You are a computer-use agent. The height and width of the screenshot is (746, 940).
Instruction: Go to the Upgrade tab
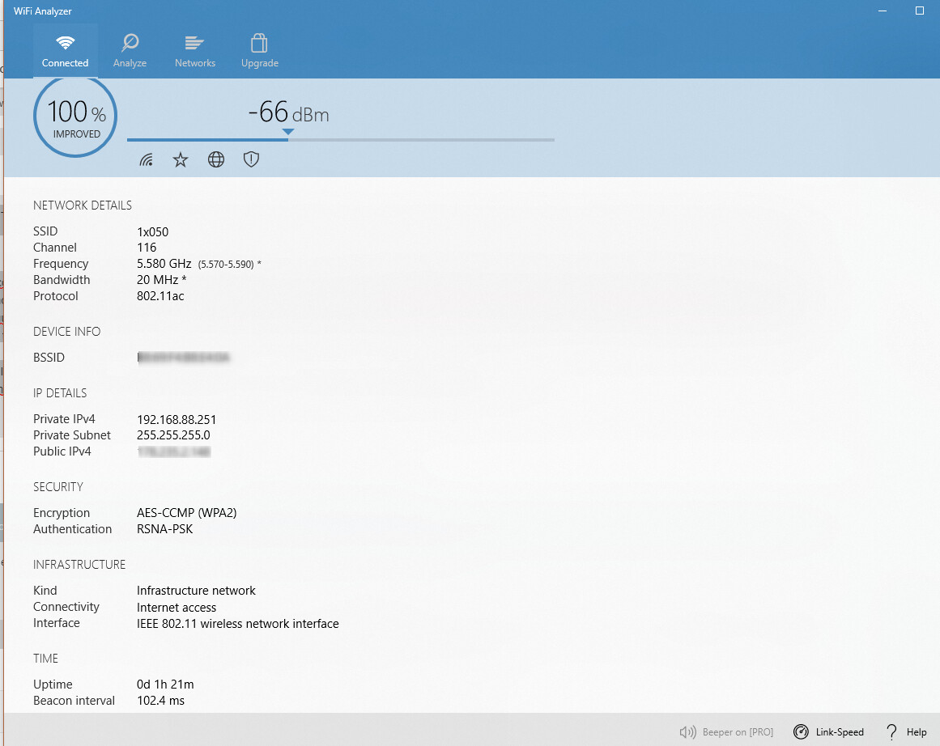[x=260, y=51]
